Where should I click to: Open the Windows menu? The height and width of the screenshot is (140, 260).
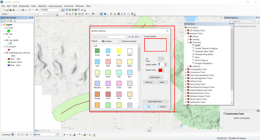[80, 6]
